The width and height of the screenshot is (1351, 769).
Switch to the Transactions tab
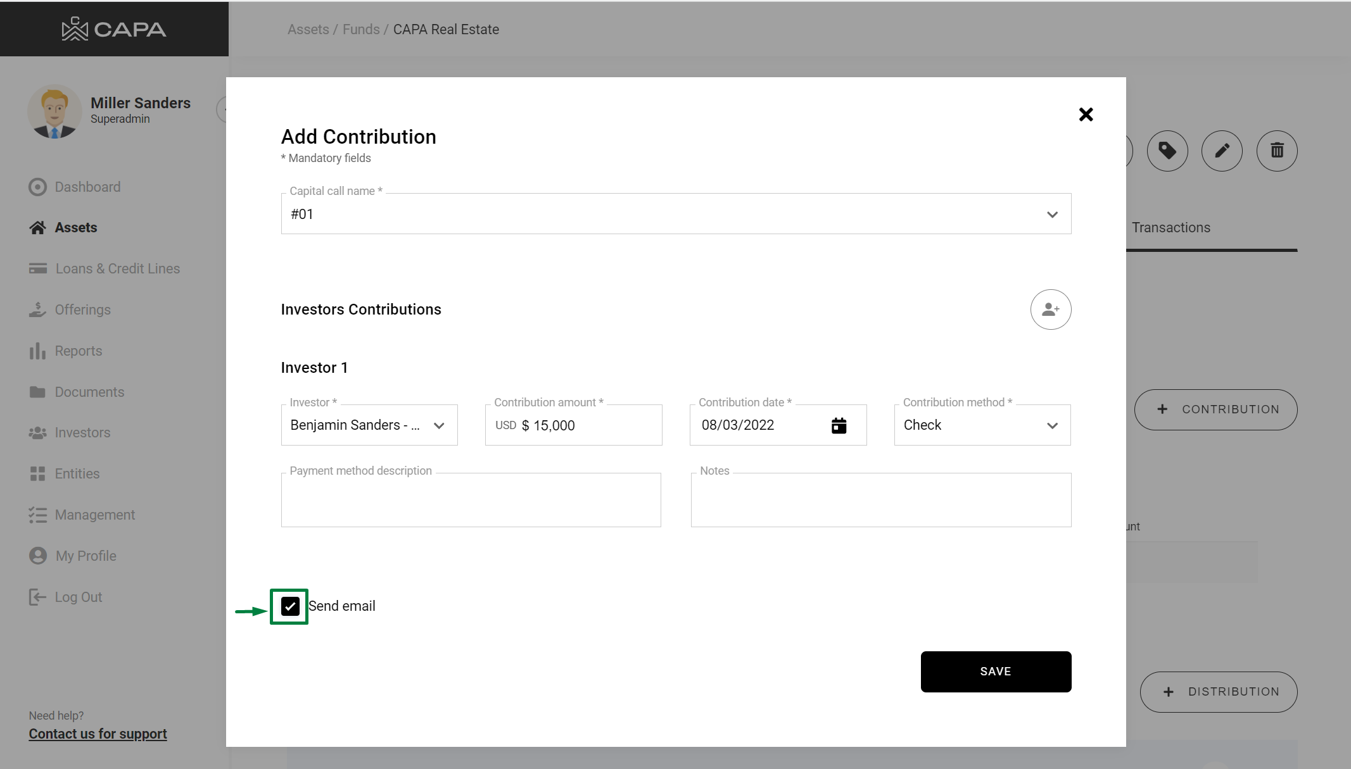coord(1170,228)
